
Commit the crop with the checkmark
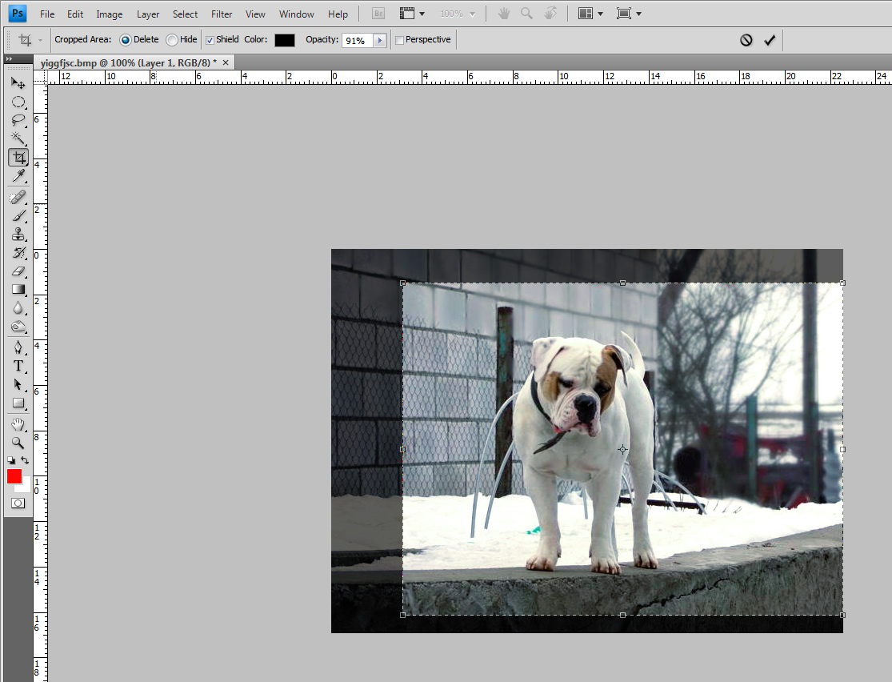(x=770, y=40)
